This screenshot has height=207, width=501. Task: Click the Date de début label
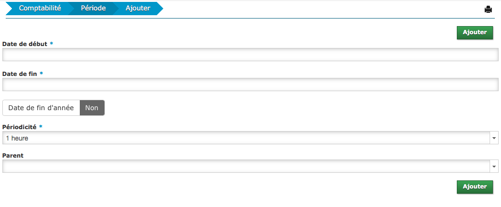pos(25,44)
